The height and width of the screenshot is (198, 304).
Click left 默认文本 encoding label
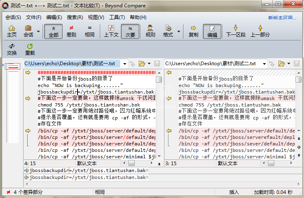tap(87, 164)
